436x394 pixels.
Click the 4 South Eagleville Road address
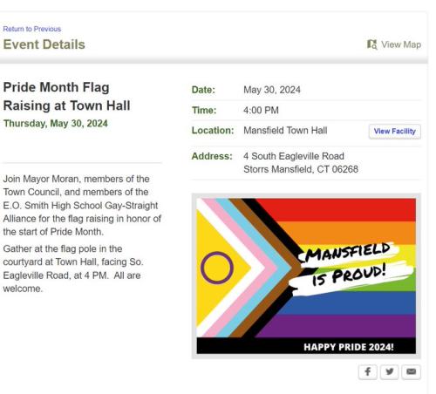(294, 156)
